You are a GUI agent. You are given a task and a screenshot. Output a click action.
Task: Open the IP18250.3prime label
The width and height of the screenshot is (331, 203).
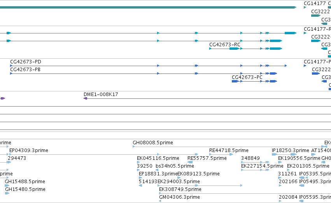point(290,150)
